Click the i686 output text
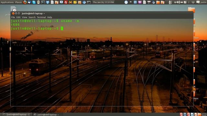The height and width of the screenshot is (116, 207). (15, 24)
